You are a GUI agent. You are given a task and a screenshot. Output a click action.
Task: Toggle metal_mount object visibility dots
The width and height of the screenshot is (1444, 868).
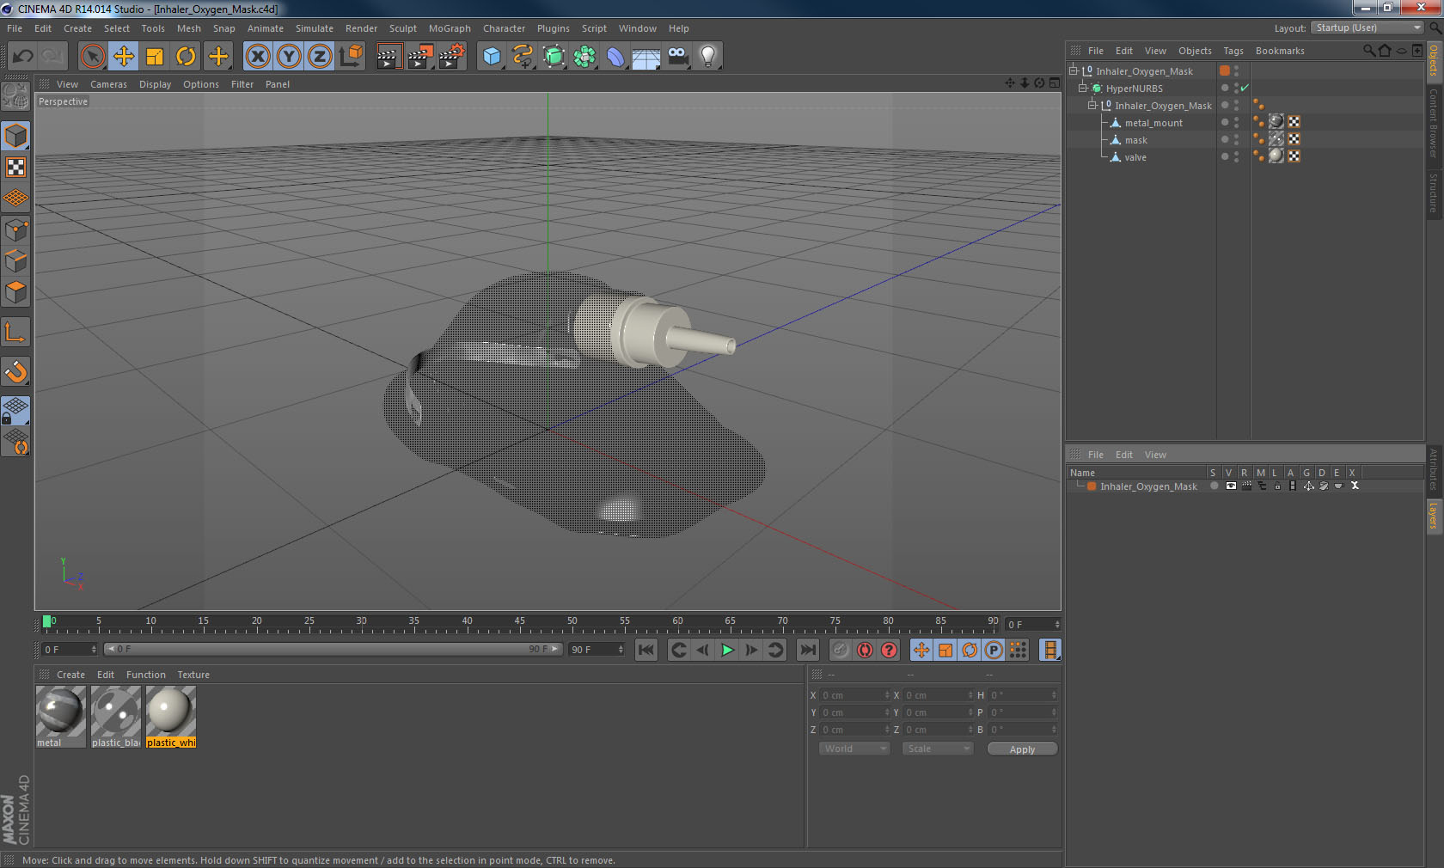[1237, 122]
